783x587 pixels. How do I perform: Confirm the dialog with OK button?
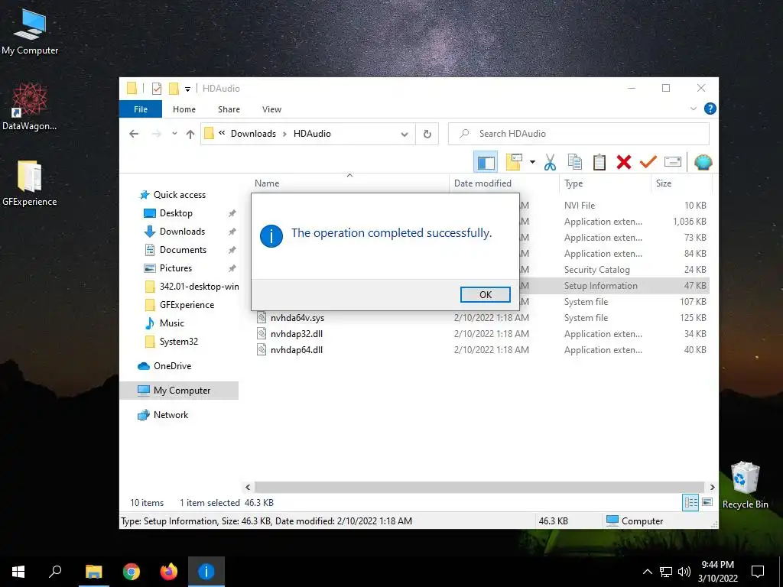coord(485,294)
